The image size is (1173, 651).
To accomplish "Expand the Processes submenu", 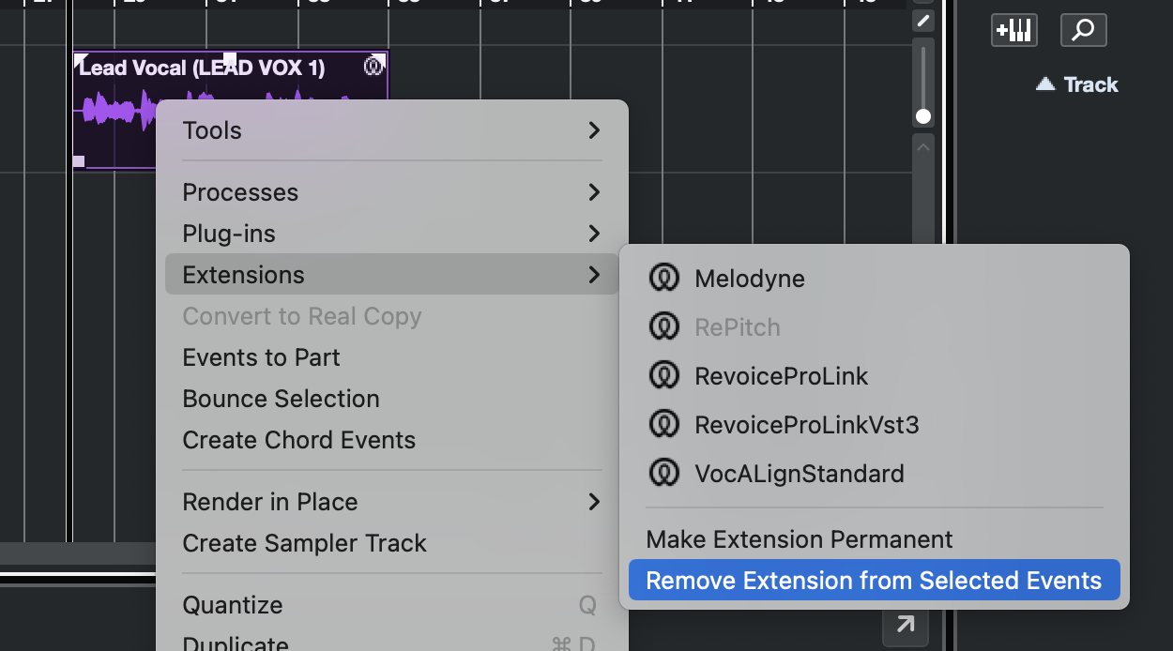I will click(x=391, y=192).
